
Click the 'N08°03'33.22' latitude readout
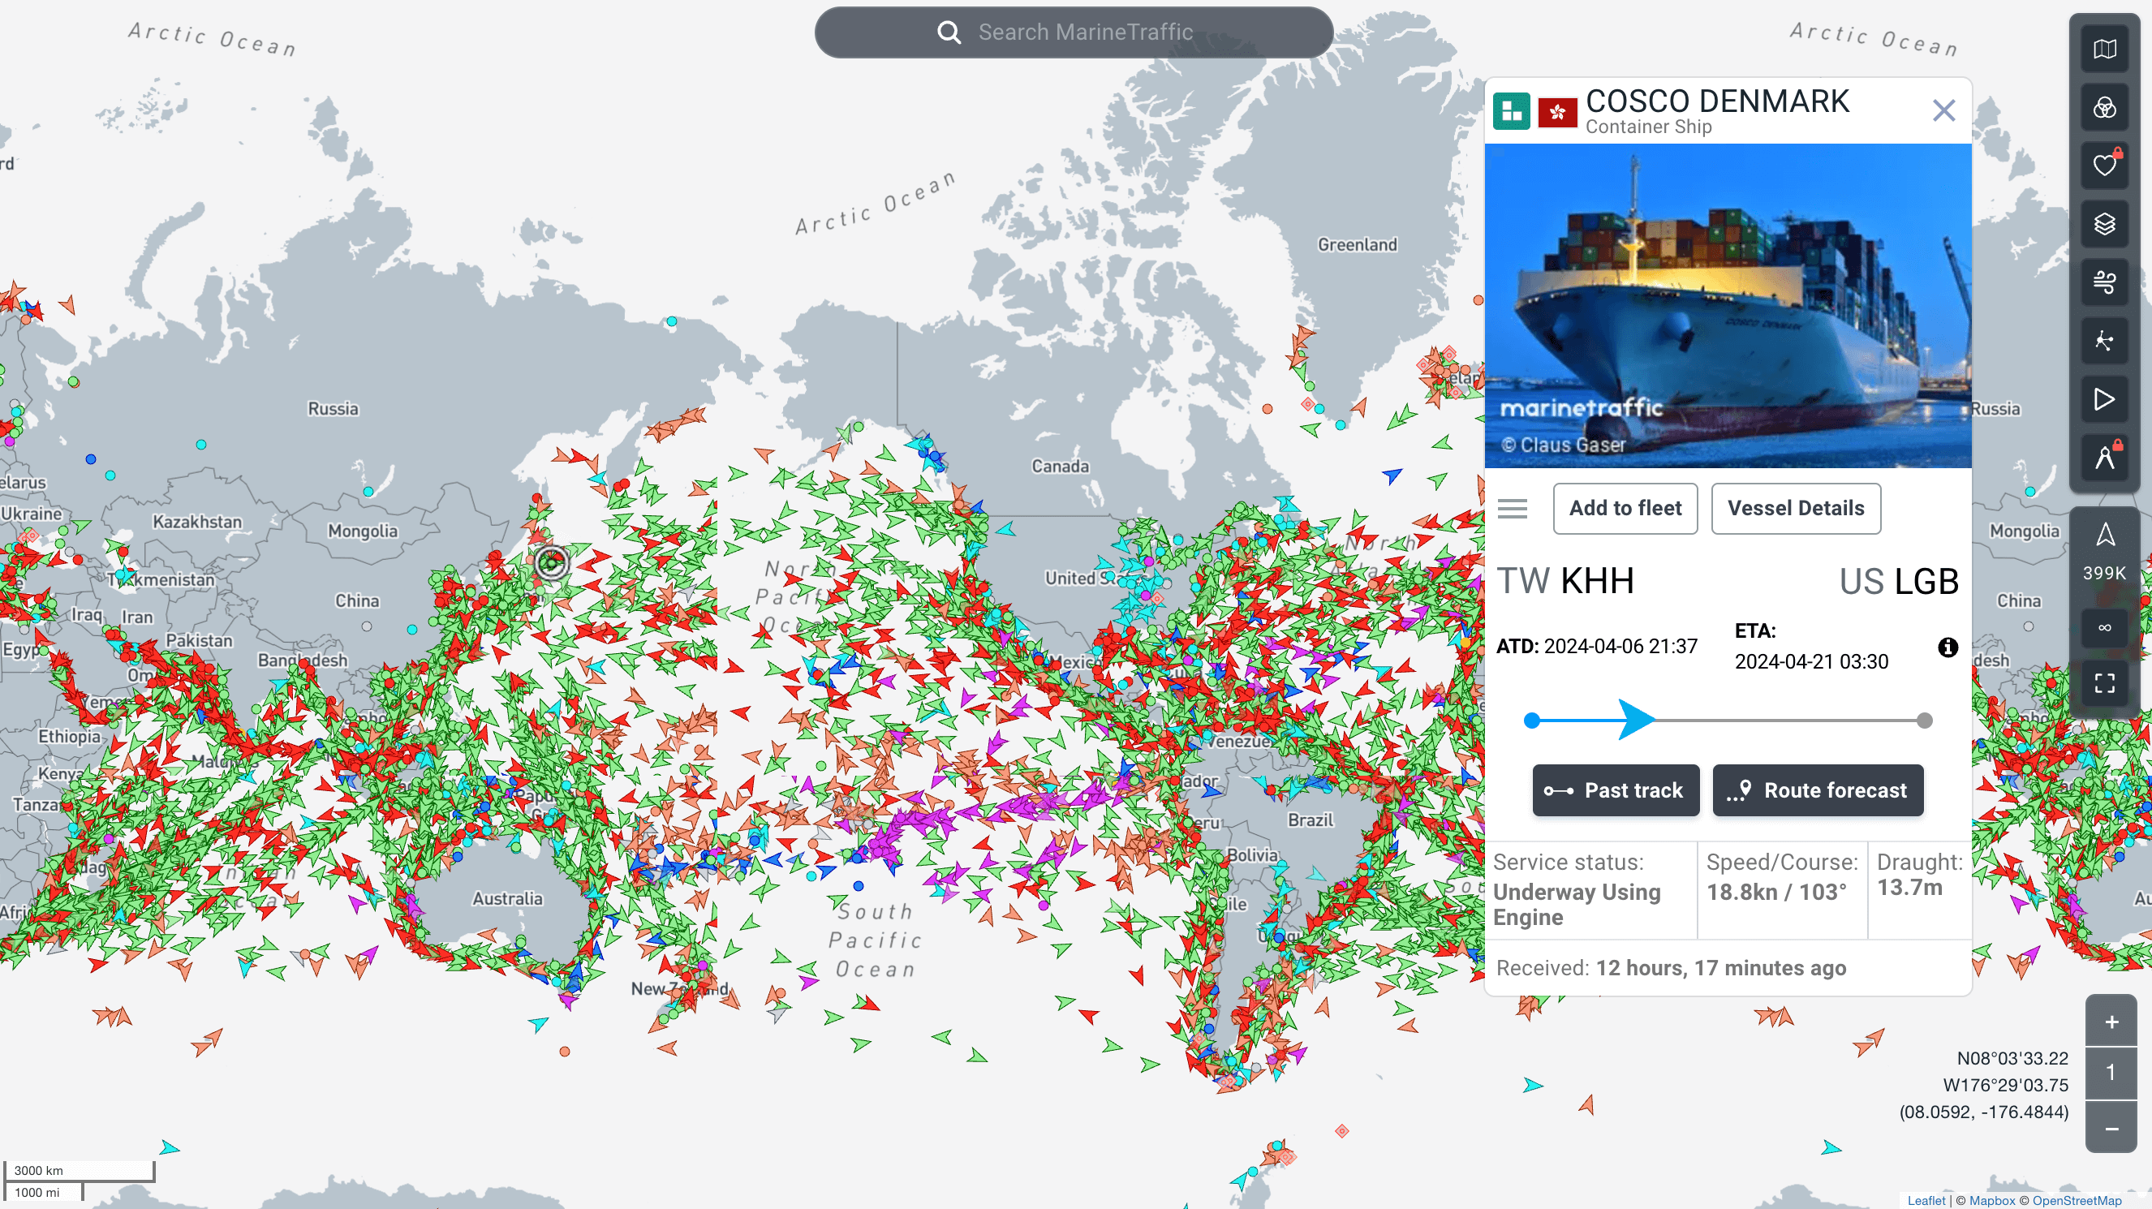pyautogui.click(x=2012, y=1058)
